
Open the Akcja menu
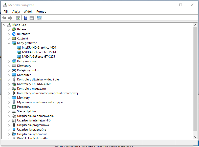coord(16,12)
